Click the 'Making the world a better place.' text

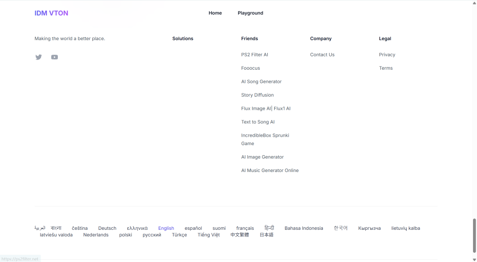[70, 39]
